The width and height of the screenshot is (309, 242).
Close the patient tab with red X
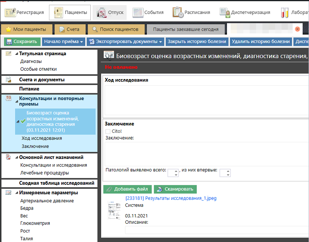(x=297, y=29)
